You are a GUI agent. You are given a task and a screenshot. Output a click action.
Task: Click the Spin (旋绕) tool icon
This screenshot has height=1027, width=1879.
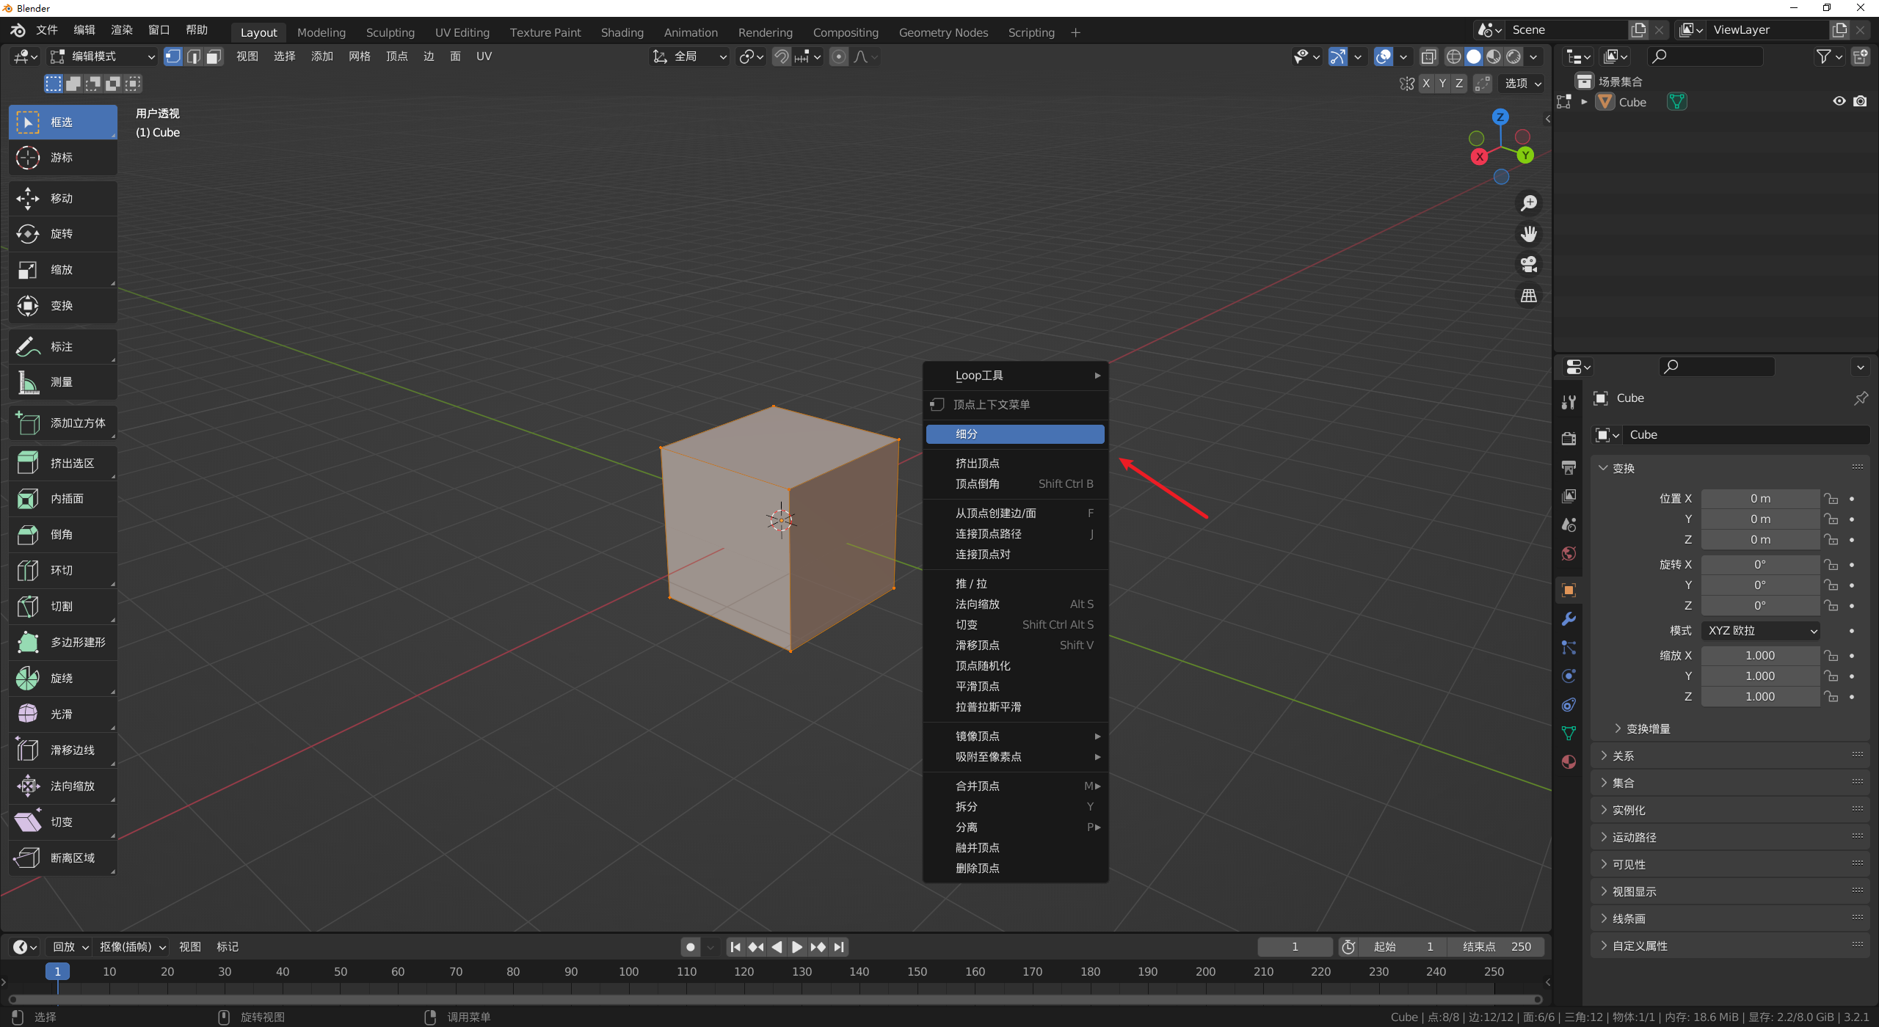(x=28, y=678)
